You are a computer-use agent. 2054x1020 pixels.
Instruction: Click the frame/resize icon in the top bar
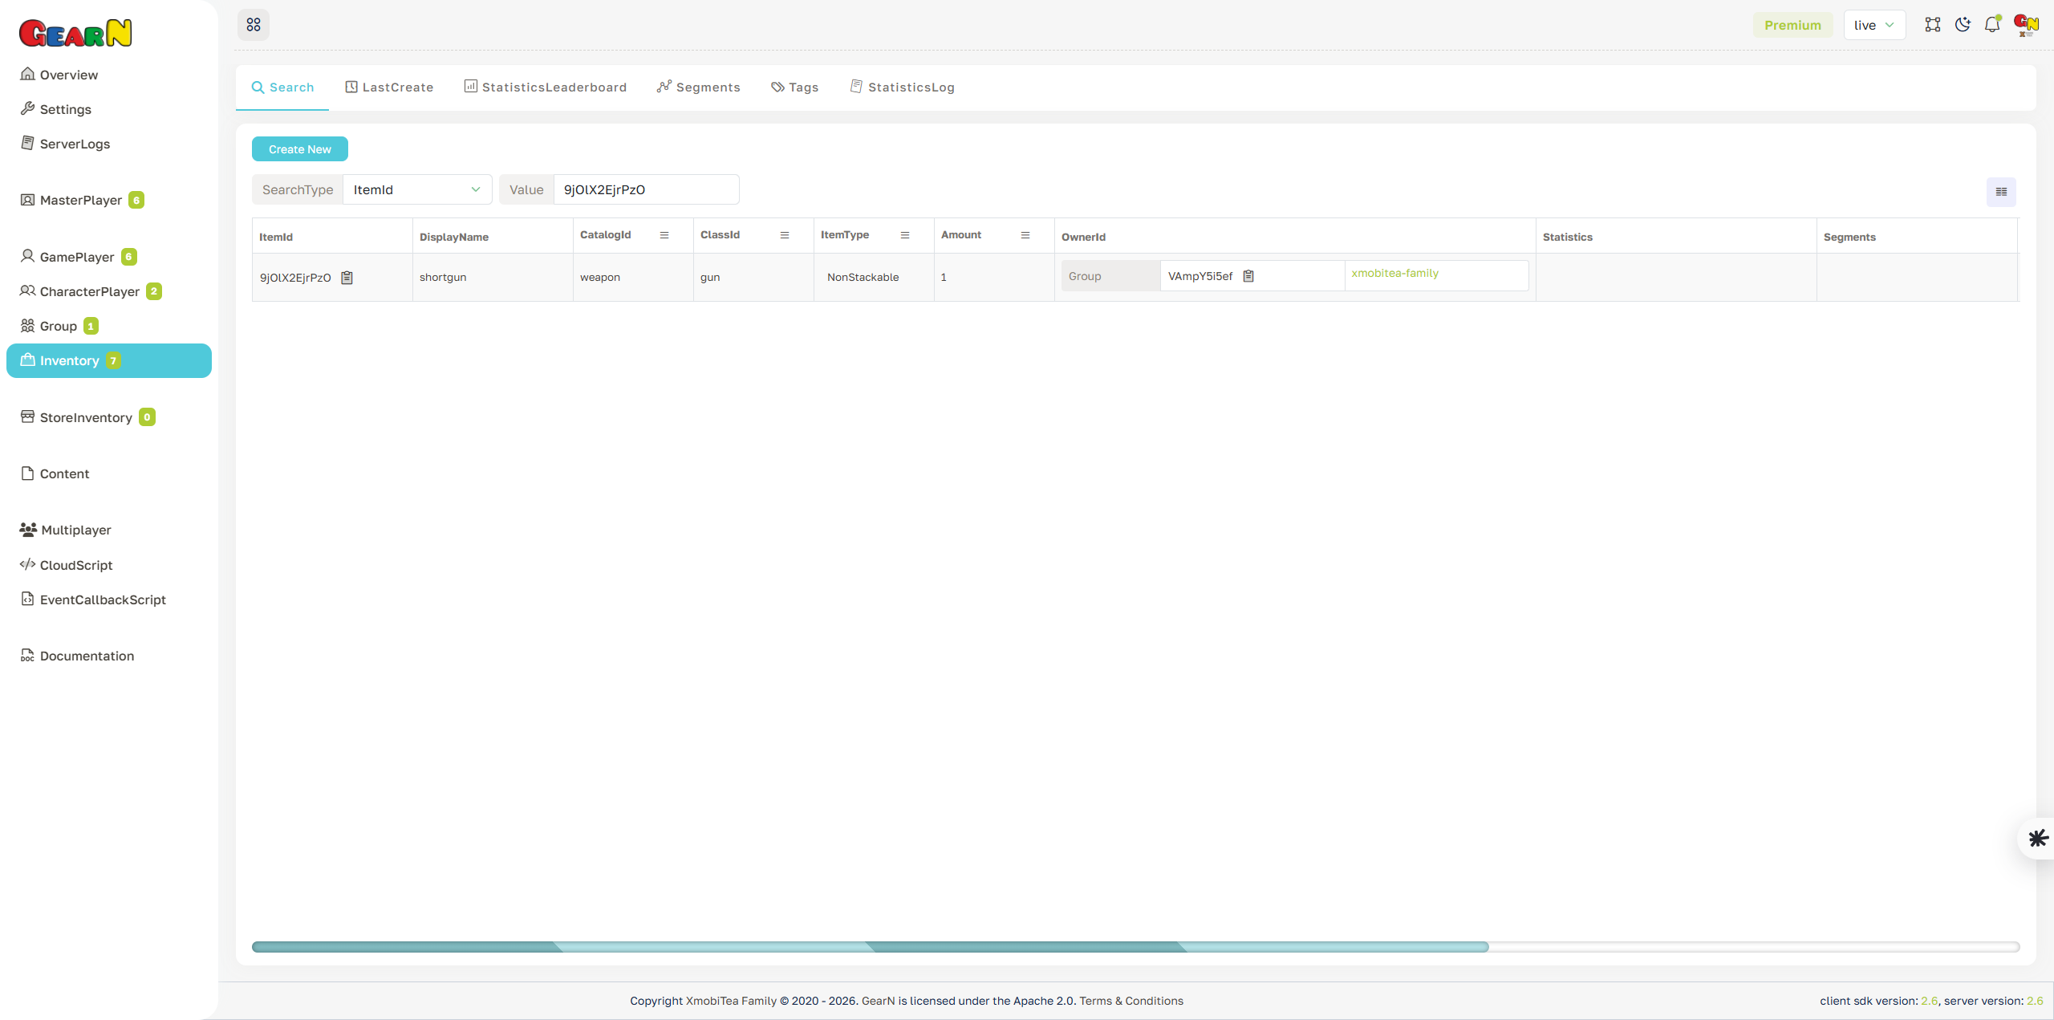[x=1933, y=24]
